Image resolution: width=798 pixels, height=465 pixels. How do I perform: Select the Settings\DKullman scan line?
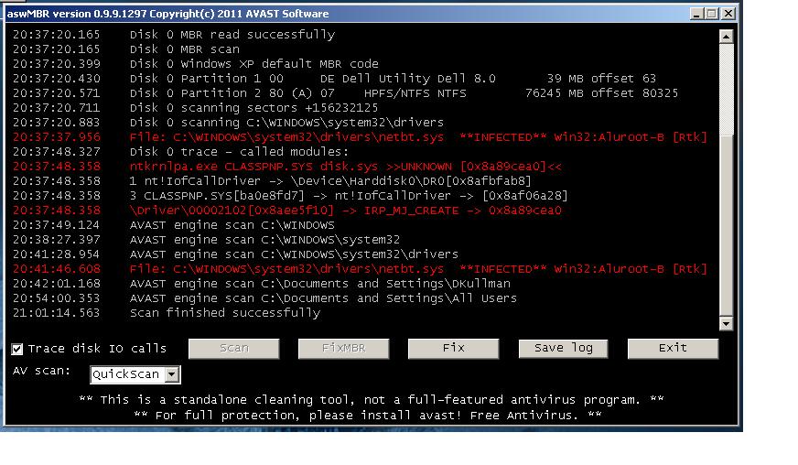coord(262,284)
